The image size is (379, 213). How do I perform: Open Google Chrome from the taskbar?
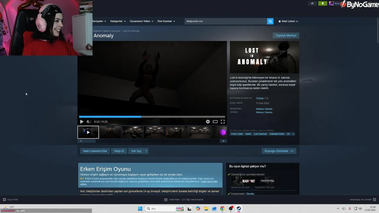pyautogui.click(x=222, y=209)
